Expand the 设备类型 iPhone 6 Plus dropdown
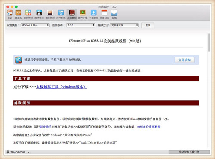 click(x=35, y=25)
